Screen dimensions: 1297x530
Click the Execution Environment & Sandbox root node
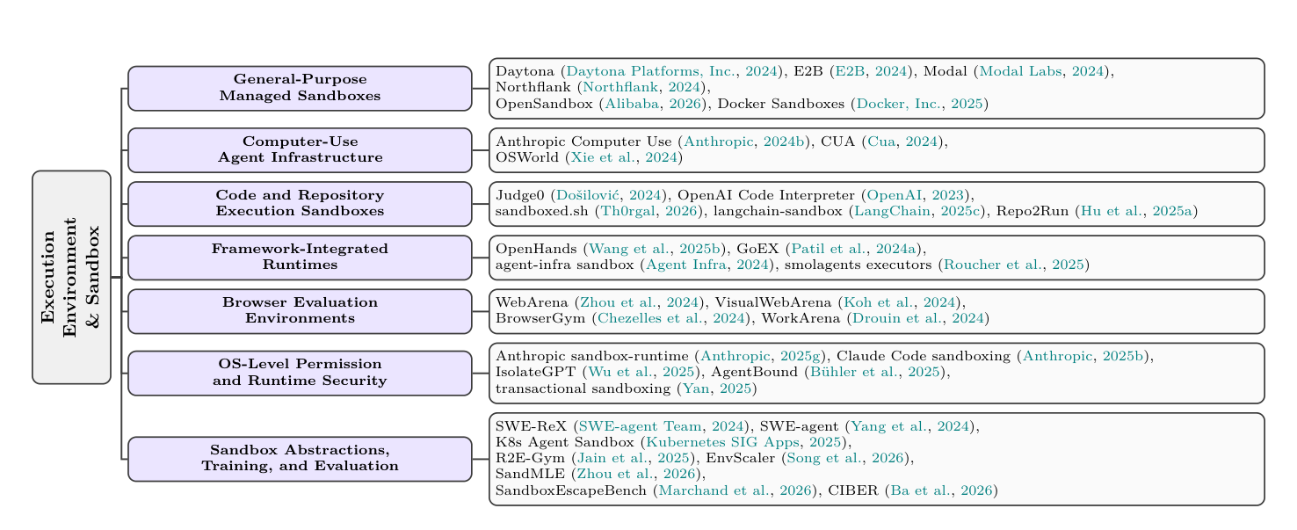(71, 277)
